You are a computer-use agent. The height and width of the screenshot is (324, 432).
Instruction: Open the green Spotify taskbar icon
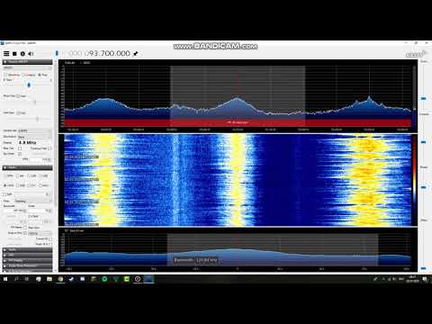tap(104, 279)
